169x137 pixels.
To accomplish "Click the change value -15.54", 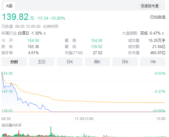I will click(42, 18).
